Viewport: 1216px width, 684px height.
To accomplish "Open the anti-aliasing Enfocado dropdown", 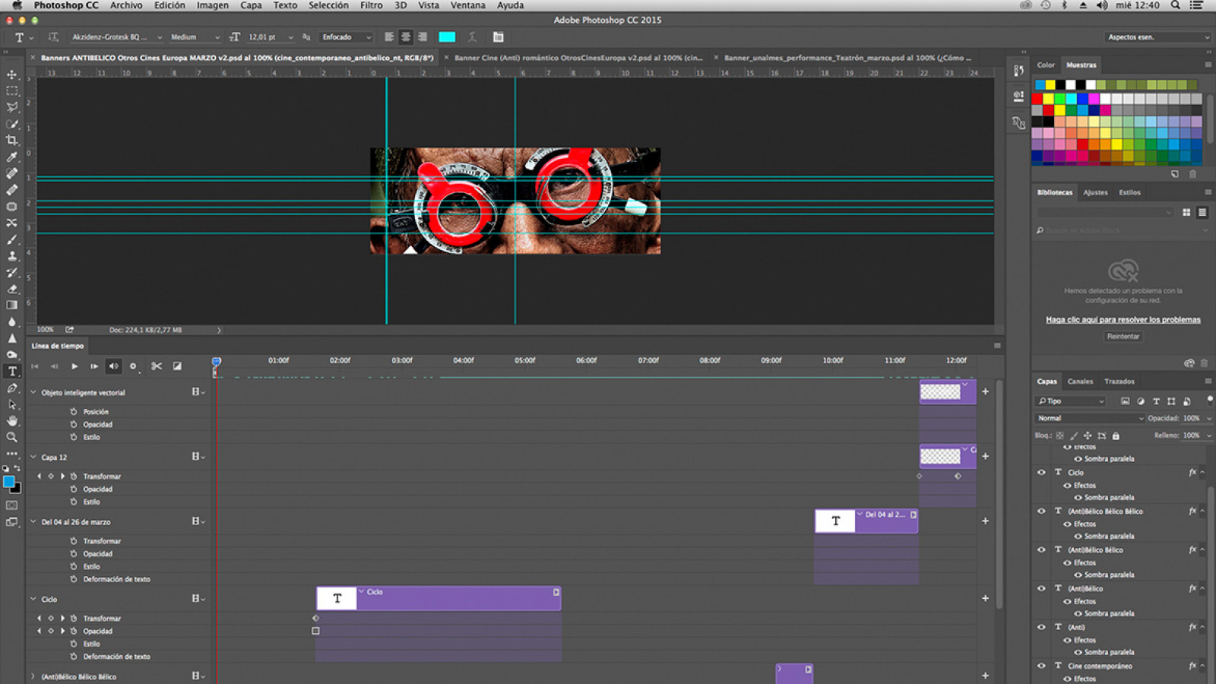I will click(x=347, y=36).
